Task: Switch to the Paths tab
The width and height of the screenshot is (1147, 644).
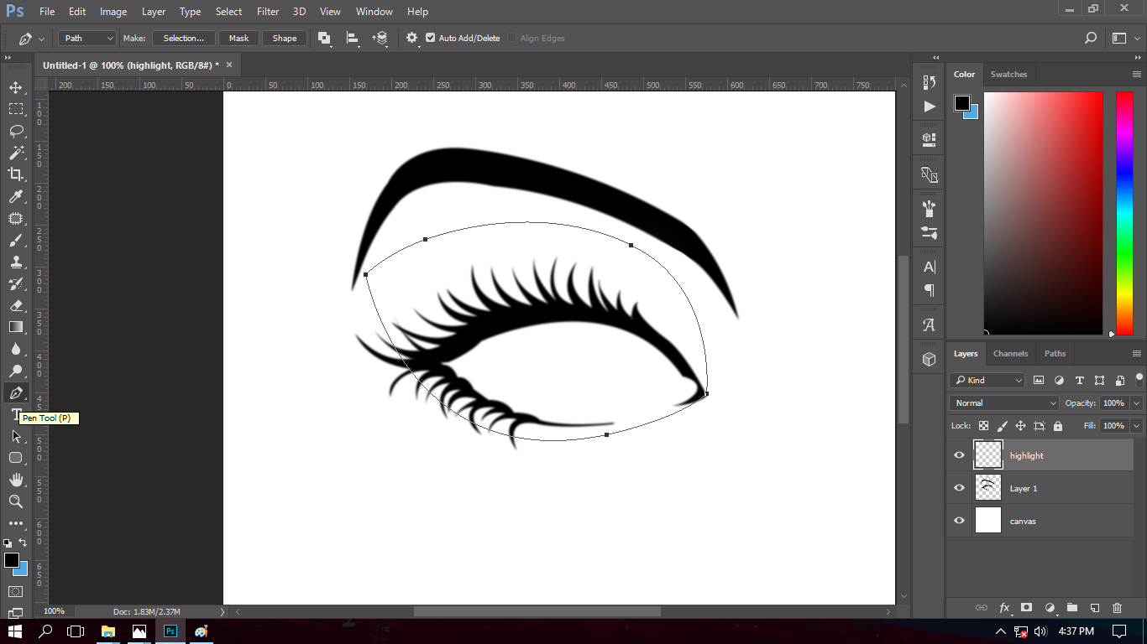Action: (x=1055, y=354)
